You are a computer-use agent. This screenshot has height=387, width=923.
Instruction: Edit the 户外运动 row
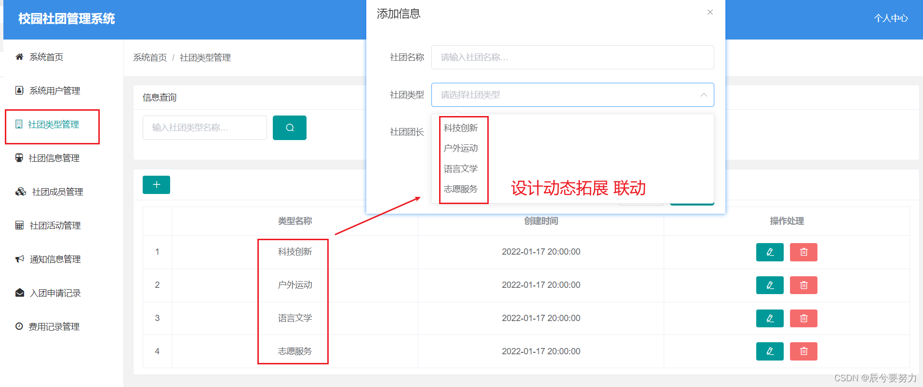pyautogui.click(x=770, y=285)
